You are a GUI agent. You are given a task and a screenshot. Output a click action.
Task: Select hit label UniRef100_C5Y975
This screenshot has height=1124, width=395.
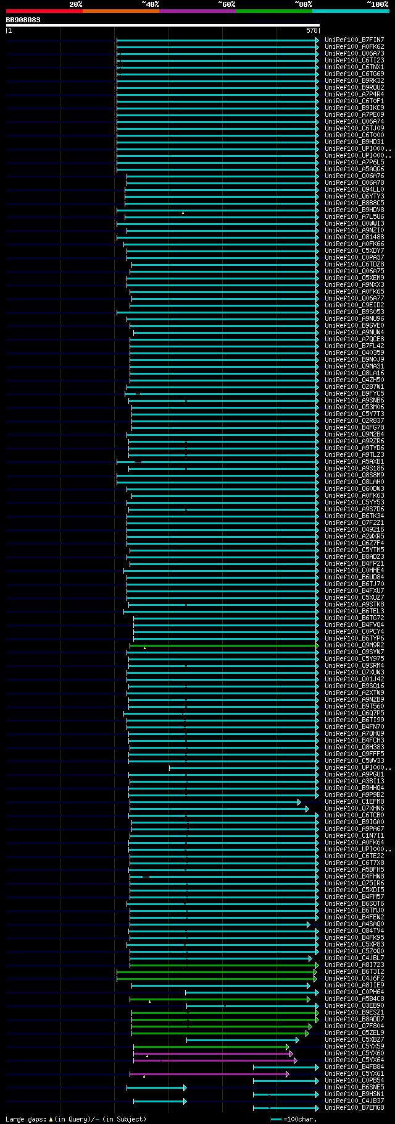[x=354, y=659]
